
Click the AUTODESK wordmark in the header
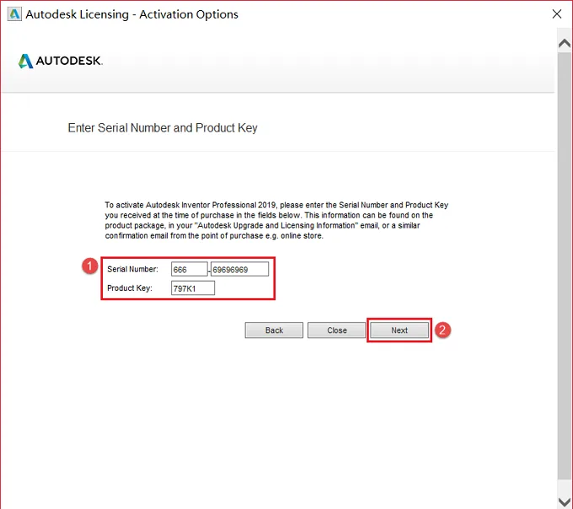69,61
